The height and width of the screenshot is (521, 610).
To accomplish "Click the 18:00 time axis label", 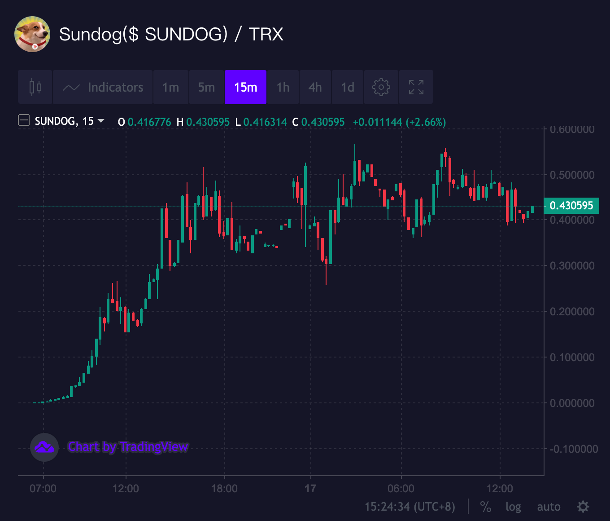I will (224, 489).
